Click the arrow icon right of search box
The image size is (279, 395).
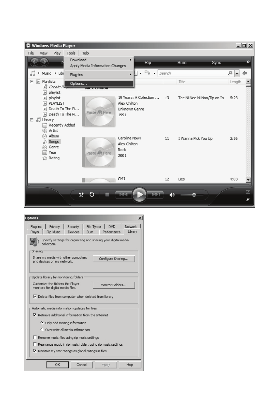pos(245,73)
